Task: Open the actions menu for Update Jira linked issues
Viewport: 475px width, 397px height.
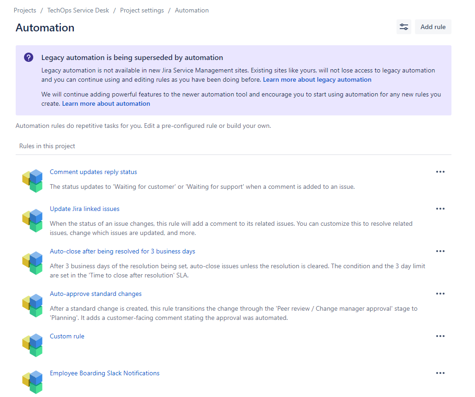Action: [x=440, y=208]
